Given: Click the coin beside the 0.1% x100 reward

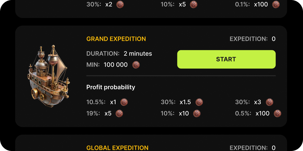Looking at the screenshot, I should 276,5.
